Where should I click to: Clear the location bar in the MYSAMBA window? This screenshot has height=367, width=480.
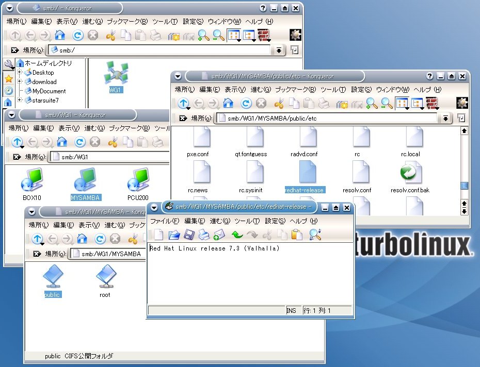37,254
